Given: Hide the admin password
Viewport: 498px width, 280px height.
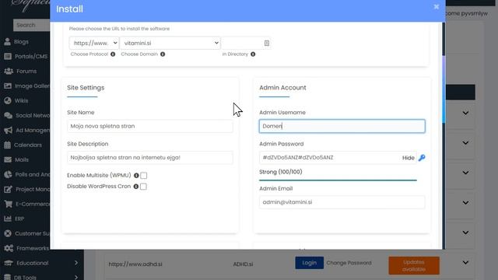Looking at the screenshot, I should [x=408, y=158].
